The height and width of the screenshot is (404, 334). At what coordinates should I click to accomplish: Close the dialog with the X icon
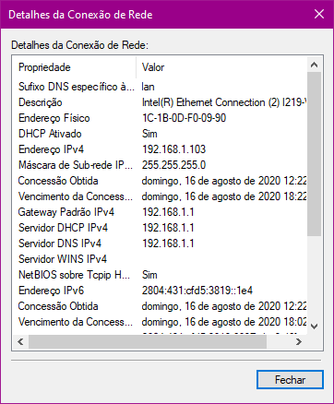(x=319, y=14)
